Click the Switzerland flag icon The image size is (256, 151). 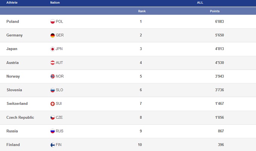[x=53, y=104]
